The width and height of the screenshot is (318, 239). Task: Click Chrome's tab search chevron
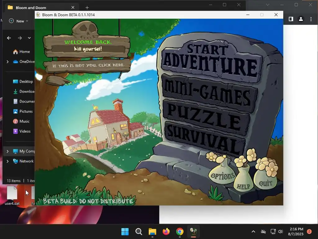(x=268, y=5)
